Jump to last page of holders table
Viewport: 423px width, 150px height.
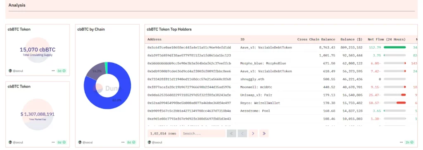pos(264,133)
